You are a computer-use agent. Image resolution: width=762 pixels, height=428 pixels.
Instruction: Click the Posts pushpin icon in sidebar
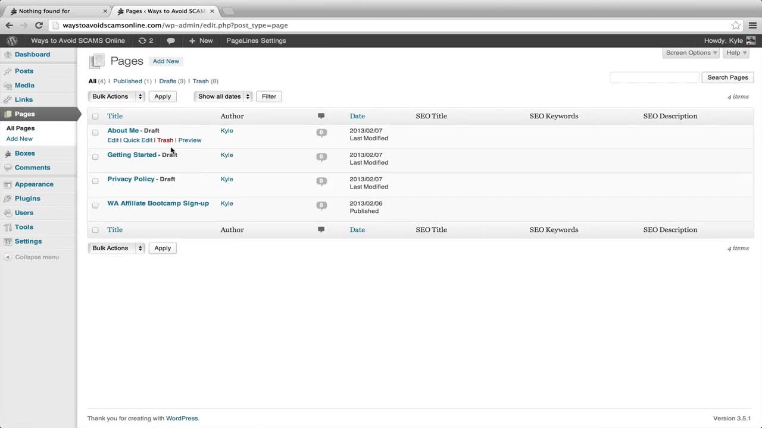[8, 71]
